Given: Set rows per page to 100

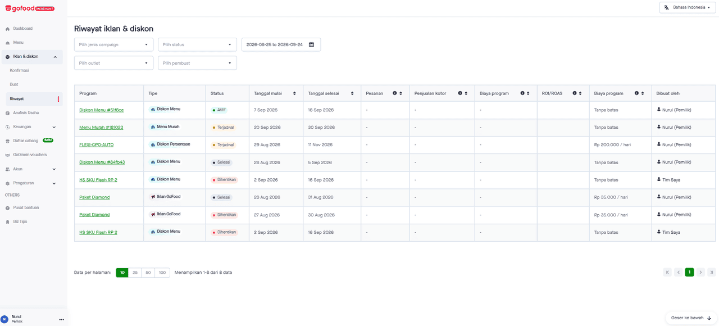Looking at the screenshot, I should click(162, 273).
